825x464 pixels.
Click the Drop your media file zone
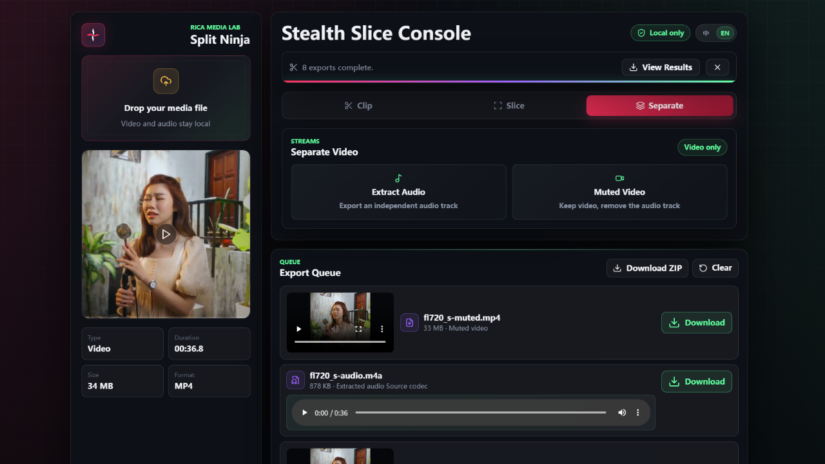pos(166,98)
